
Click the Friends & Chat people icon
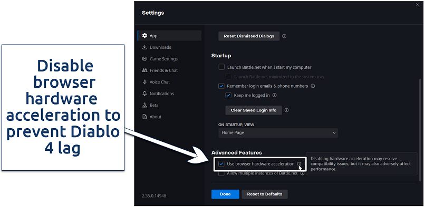[x=144, y=70]
